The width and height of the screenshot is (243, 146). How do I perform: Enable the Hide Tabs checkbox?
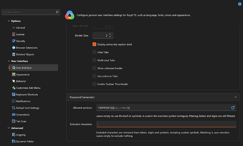tap(94, 52)
